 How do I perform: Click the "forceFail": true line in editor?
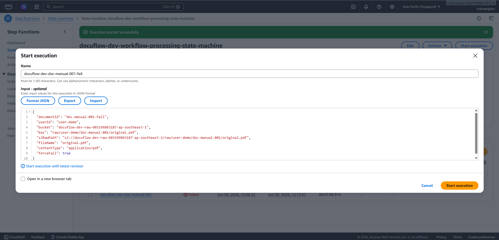click(54, 153)
